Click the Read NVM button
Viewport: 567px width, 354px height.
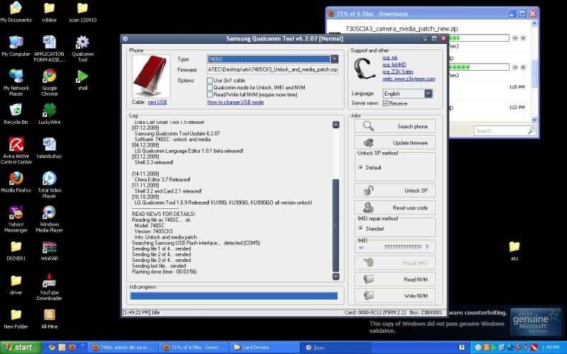coord(395,279)
